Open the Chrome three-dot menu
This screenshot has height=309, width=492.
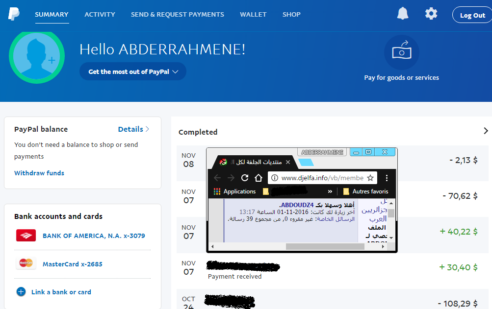pos(387,178)
